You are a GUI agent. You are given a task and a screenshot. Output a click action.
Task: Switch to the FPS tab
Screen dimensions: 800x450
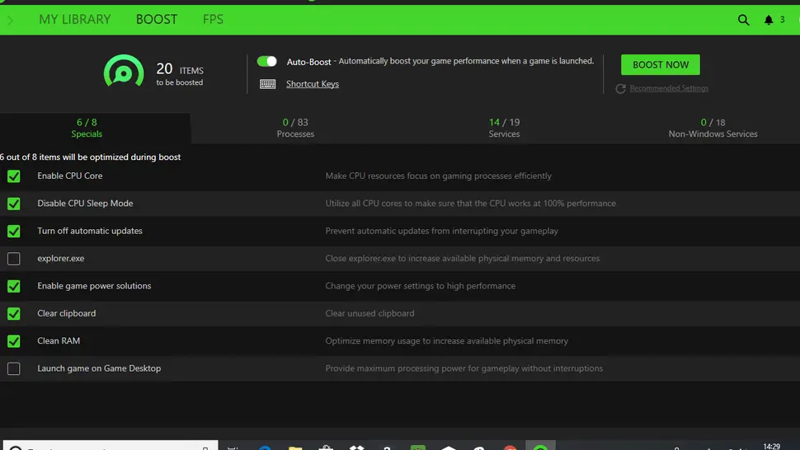tap(213, 19)
